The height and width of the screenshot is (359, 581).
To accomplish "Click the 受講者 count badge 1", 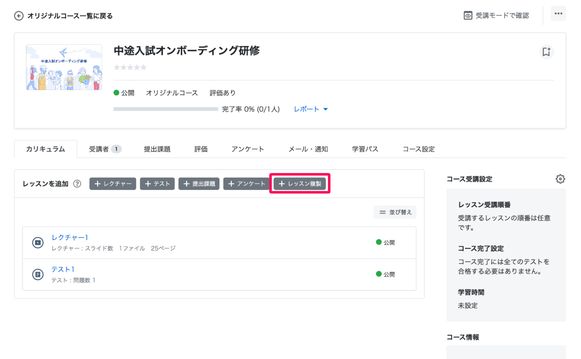I will tap(116, 149).
